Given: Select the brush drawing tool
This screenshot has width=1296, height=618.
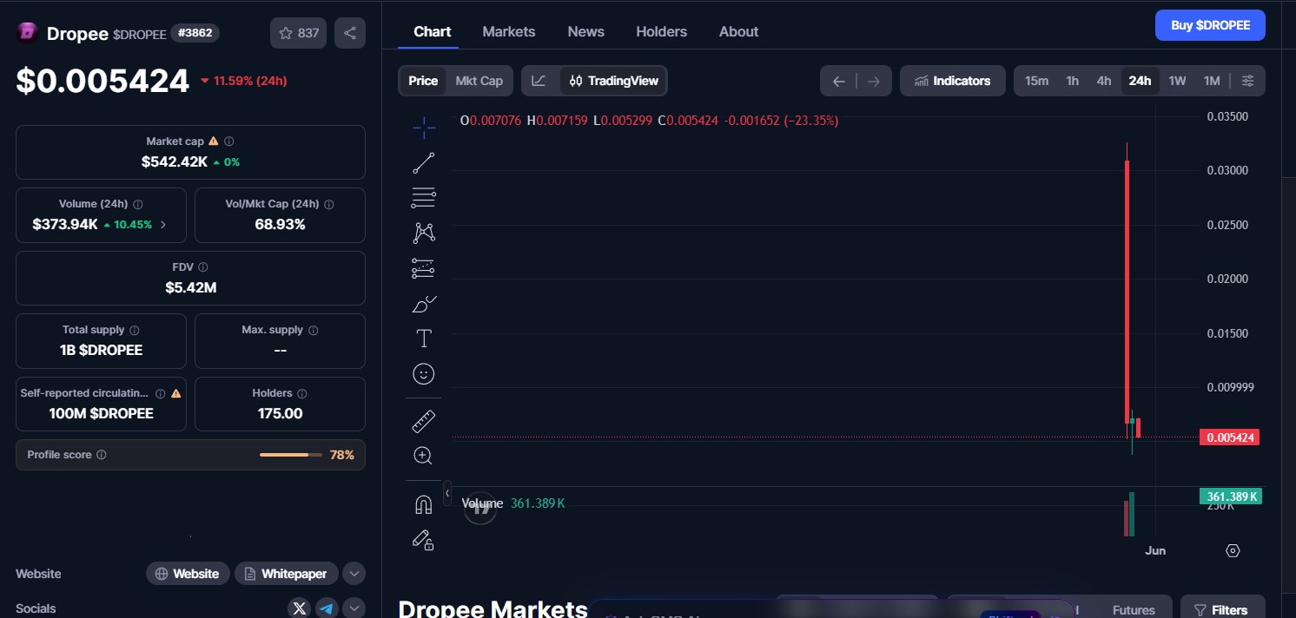Looking at the screenshot, I should pos(424,304).
